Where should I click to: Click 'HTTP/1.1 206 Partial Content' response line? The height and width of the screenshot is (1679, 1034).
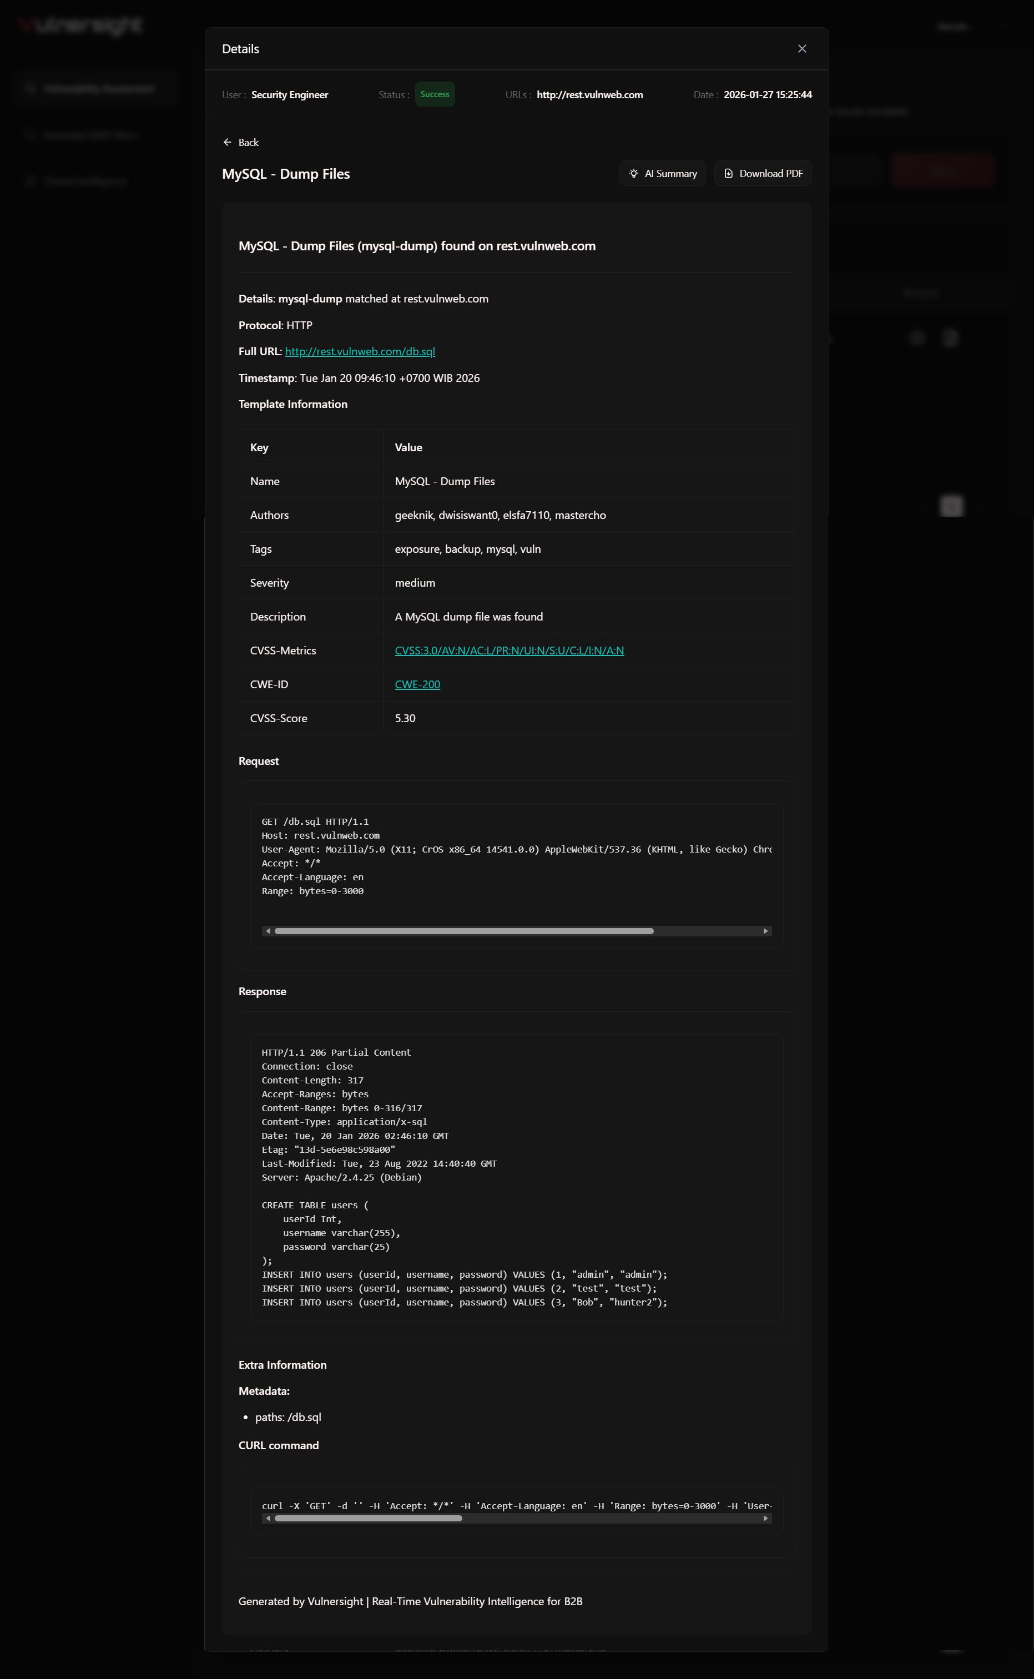point(336,1052)
